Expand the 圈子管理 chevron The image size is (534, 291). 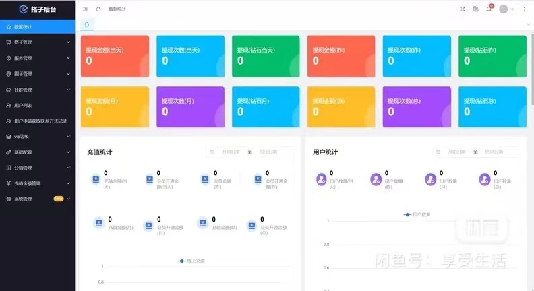(68, 74)
